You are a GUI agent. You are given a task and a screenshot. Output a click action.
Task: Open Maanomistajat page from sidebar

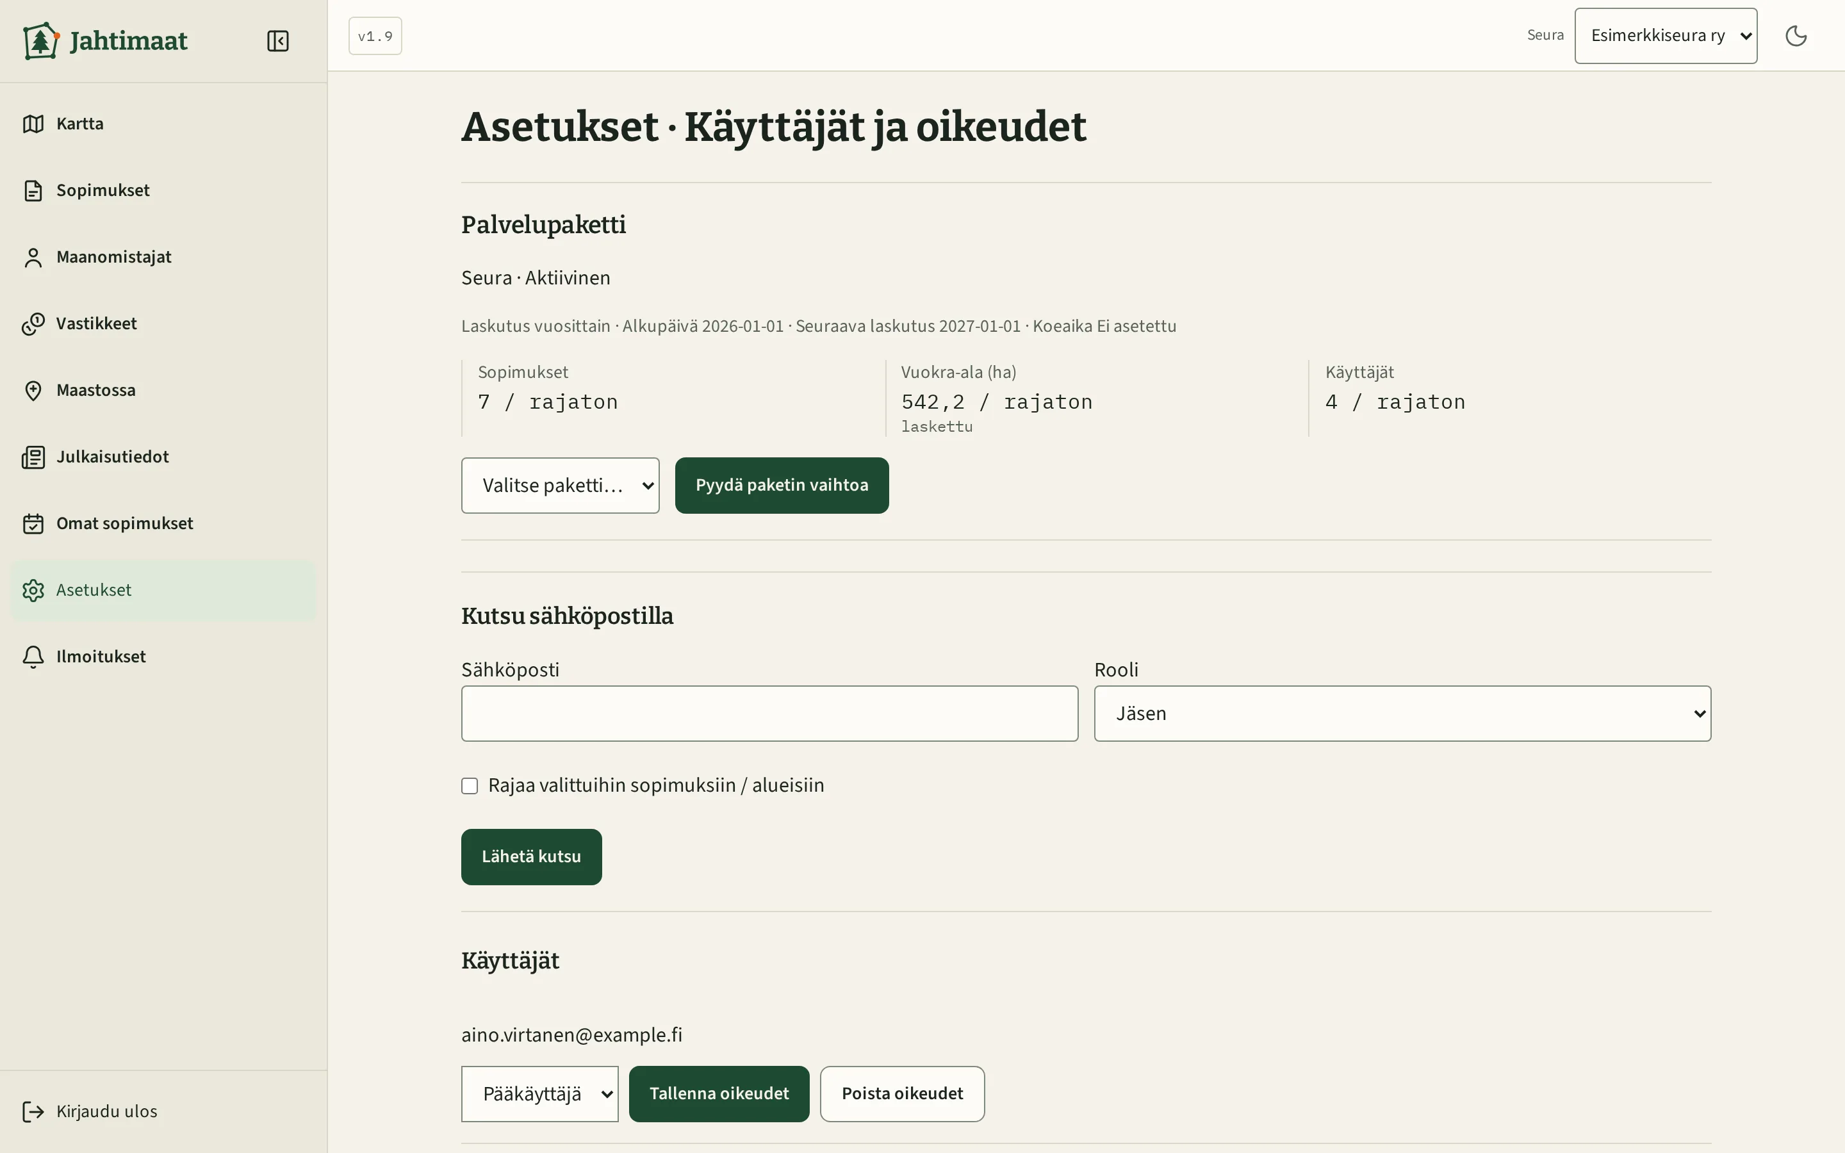(163, 257)
